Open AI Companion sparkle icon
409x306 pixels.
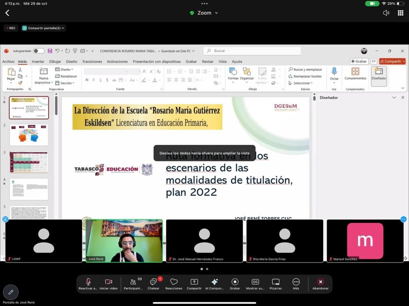click(214, 282)
